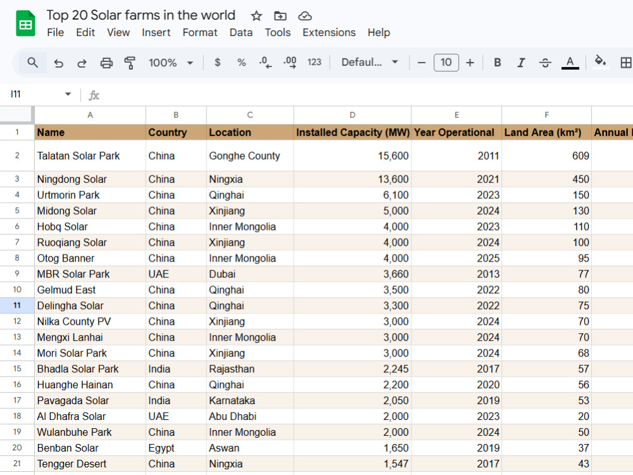
Task: Select the Bhadla Solar Park cell
Action: click(x=90, y=369)
